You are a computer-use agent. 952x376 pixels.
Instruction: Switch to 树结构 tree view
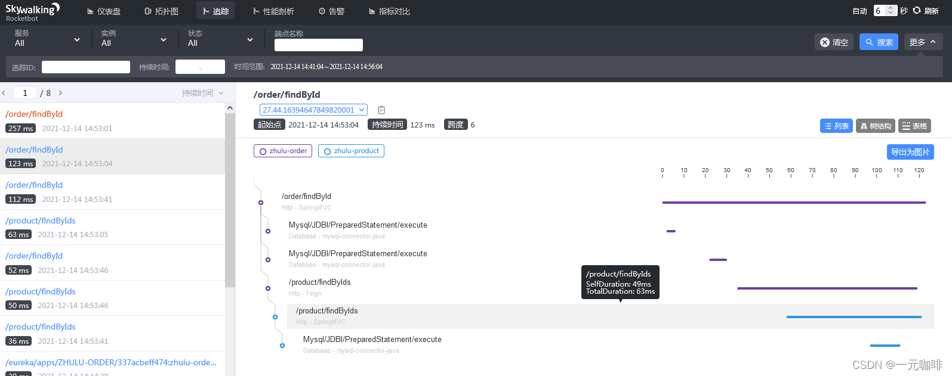point(876,126)
